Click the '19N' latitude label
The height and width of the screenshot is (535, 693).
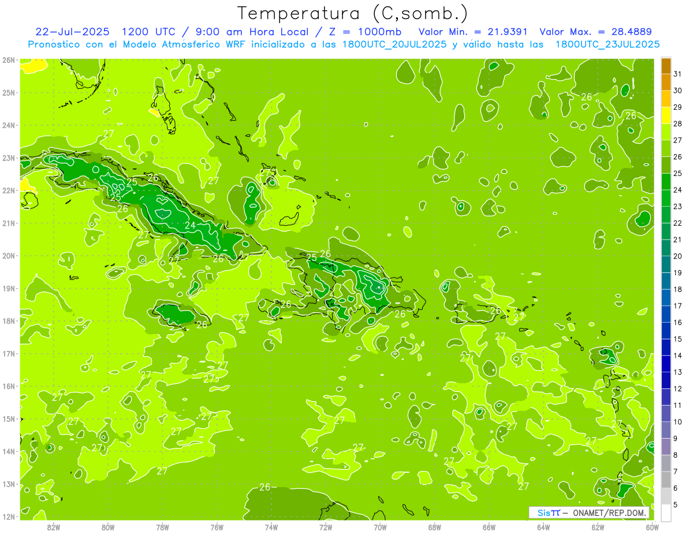(x=8, y=288)
